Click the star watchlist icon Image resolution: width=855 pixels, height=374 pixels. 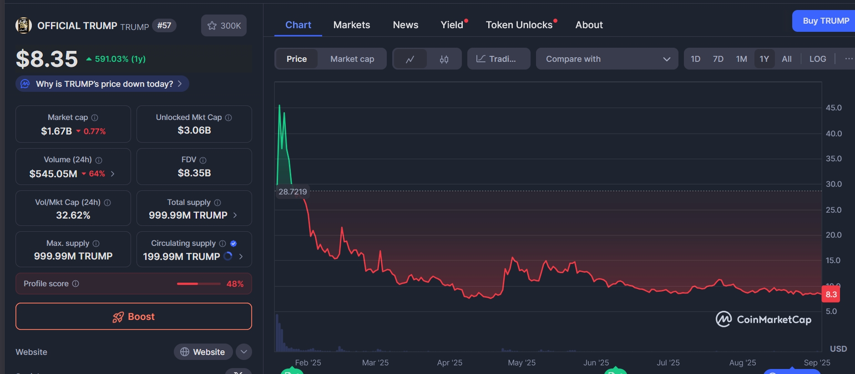pyautogui.click(x=212, y=26)
